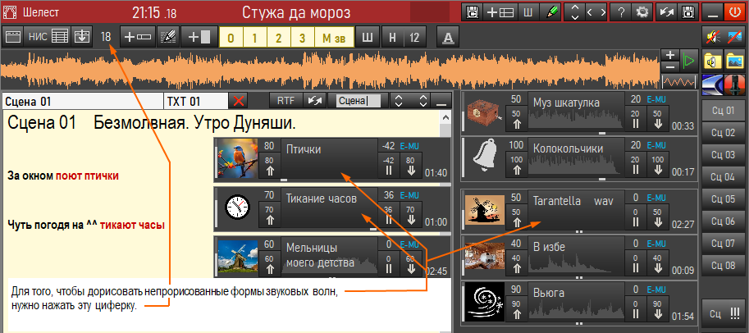Click the Ш button in the red title bar
749x333 pixels.
[x=527, y=12]
